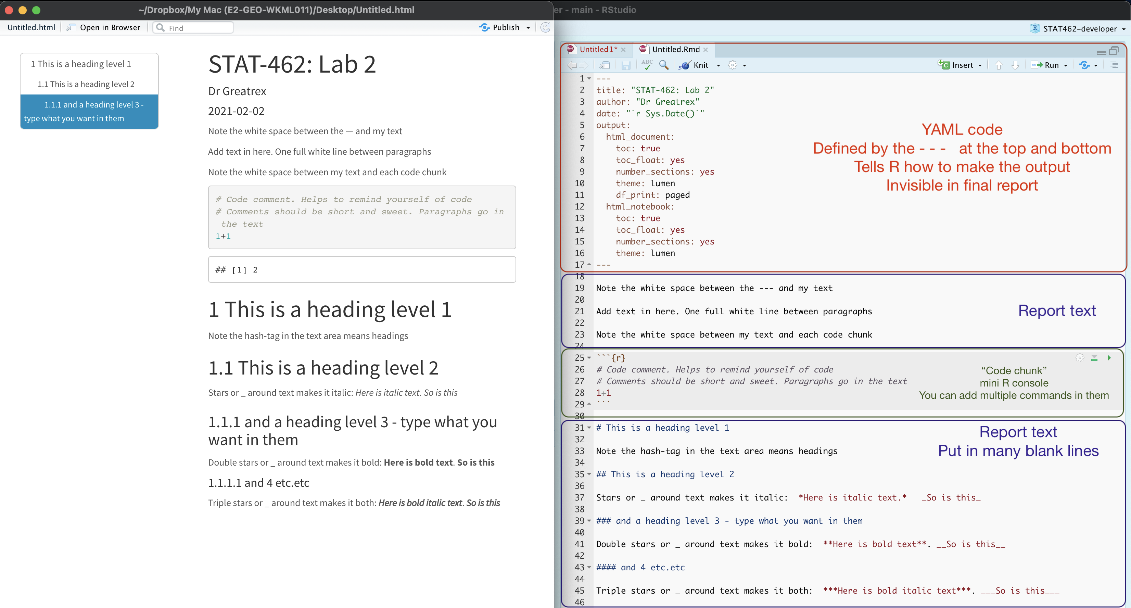
Task: Collapse YAML header fold arrow line 1
Action: pos(589,79)
